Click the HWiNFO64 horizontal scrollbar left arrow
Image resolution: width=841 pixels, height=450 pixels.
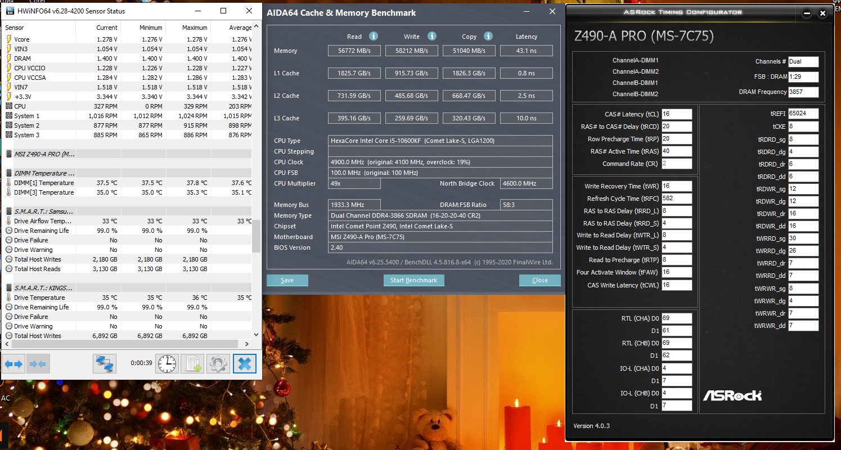pos(6,344)
